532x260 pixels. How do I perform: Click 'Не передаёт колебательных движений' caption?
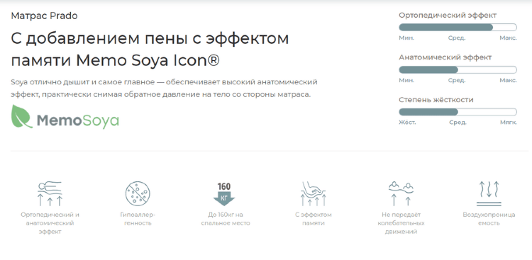(401, 223)
